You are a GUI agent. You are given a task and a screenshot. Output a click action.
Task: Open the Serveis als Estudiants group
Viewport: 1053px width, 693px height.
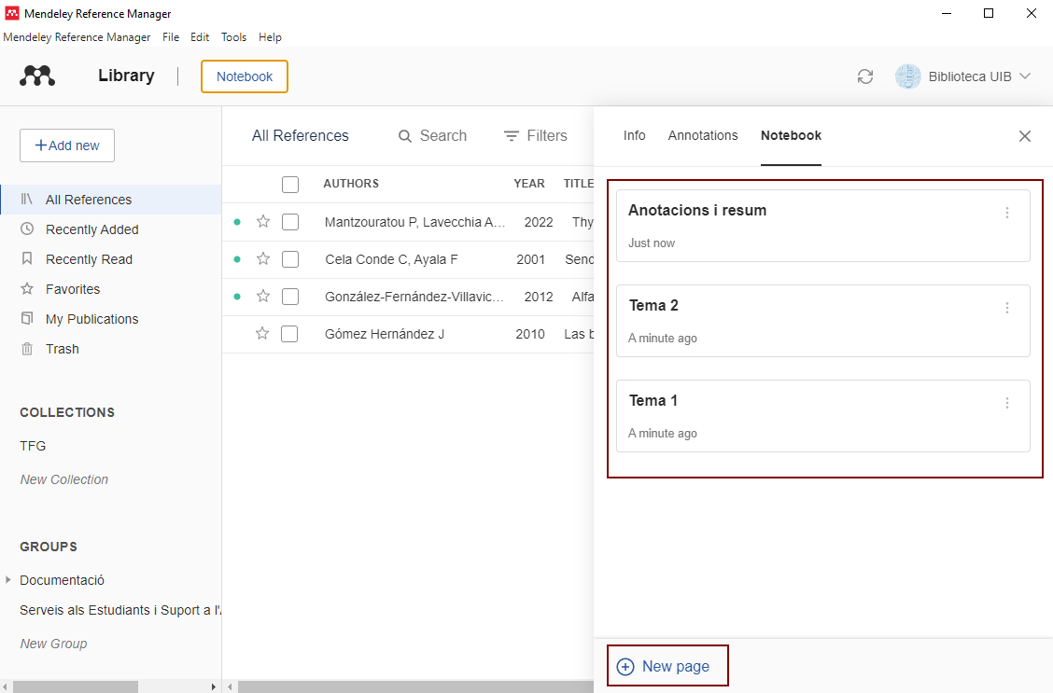(120, 610)
